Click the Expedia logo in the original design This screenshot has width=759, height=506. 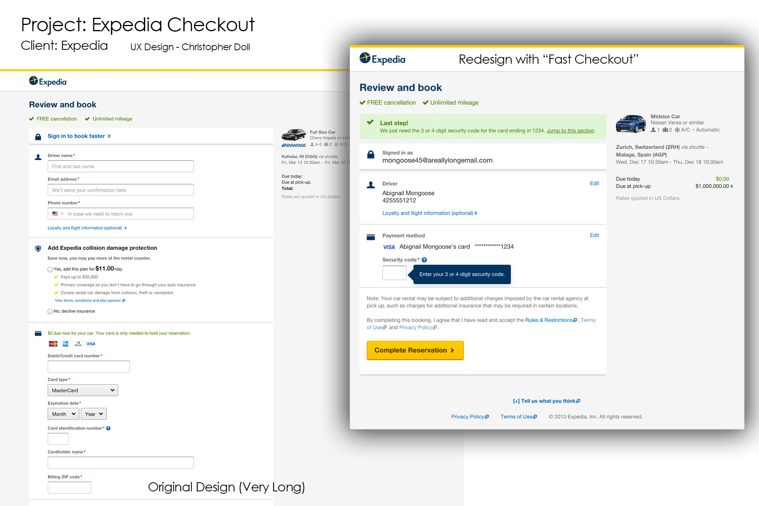click(x=48, y=81)
